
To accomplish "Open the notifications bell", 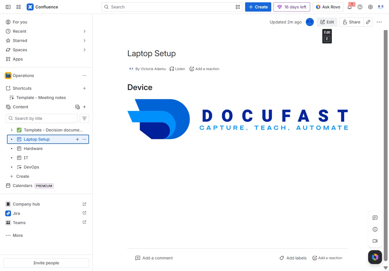I will point(350,7).
